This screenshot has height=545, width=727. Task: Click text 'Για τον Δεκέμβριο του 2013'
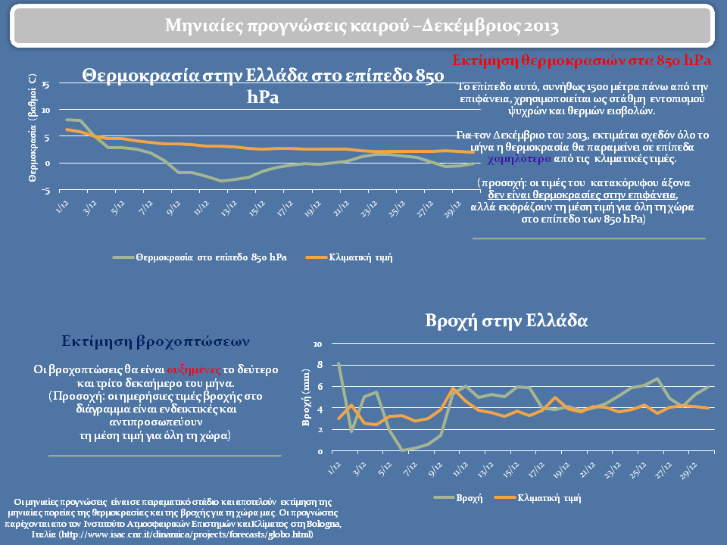[x=522, y=135]
